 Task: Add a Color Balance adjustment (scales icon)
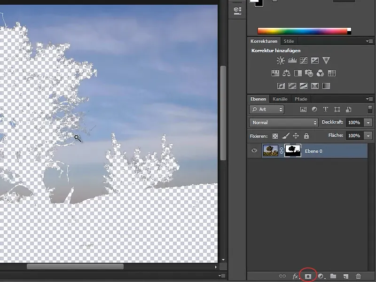coord(286,73)
